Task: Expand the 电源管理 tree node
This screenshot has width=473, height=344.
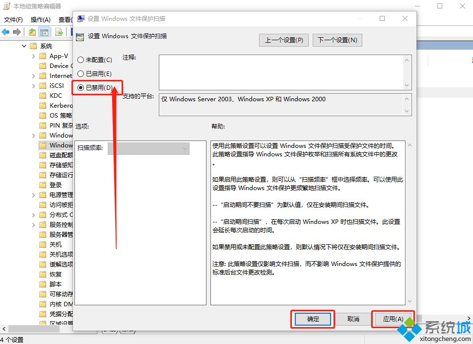Action: (x=33, y=195)
